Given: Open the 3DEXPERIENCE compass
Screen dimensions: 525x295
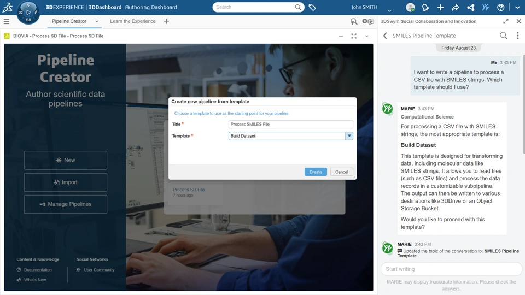Looking at the screenshot, I should [28, 13].
